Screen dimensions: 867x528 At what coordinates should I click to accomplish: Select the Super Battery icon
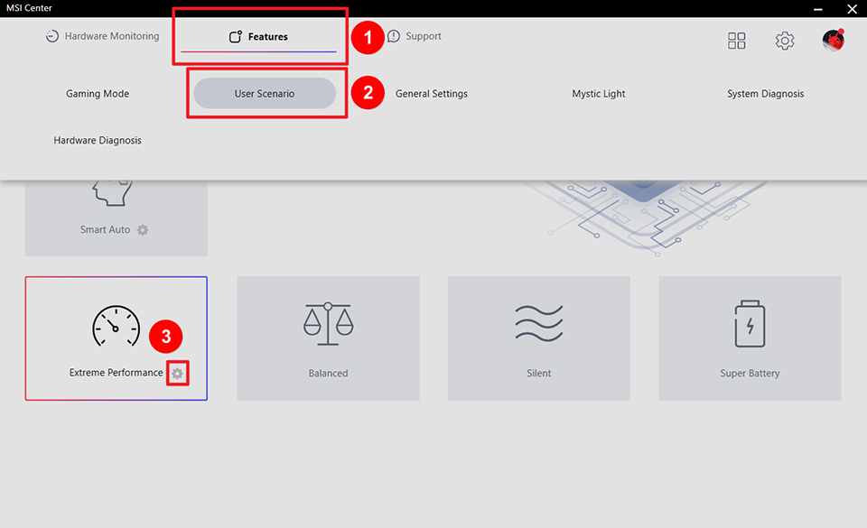[x=750, y=325]
